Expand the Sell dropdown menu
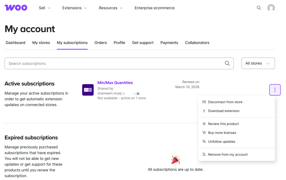Screen dimensions: 286x180 click(45, 8)
